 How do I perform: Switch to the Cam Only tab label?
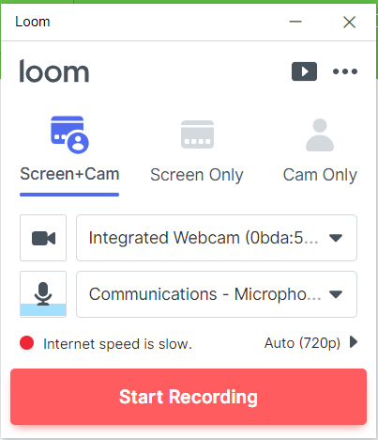[x=320, y=175]
